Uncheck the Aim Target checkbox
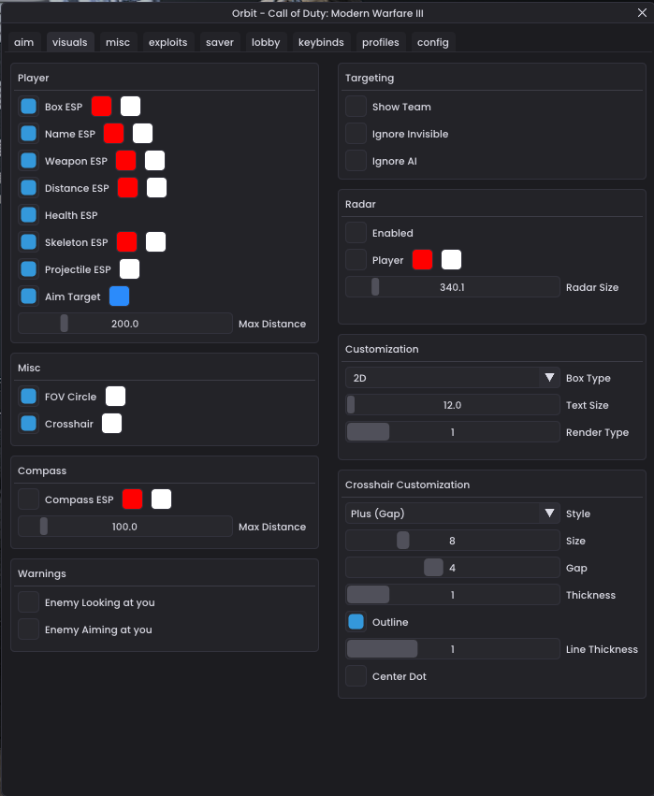The width and height of the screenshot is (654, 796). click(x=28, y=297)
